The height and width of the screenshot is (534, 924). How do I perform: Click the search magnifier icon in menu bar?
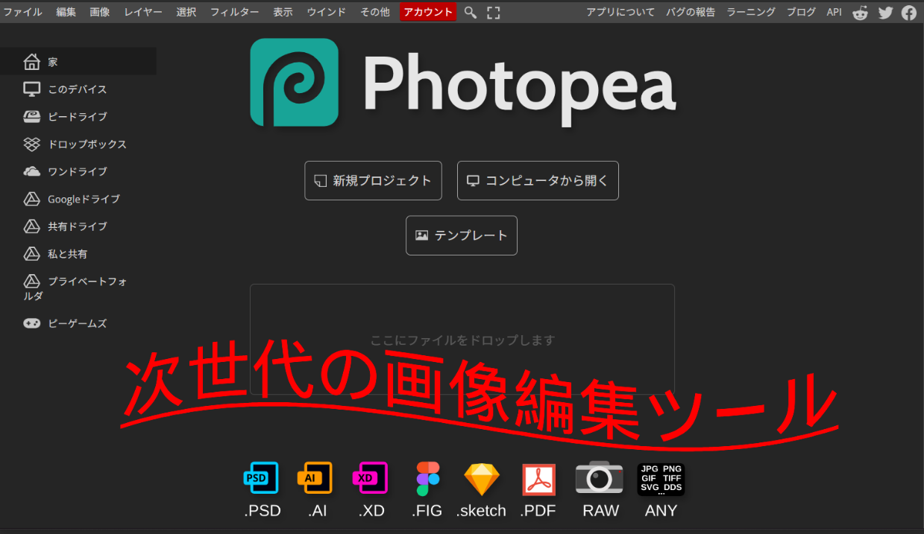[x=470, y=12]
